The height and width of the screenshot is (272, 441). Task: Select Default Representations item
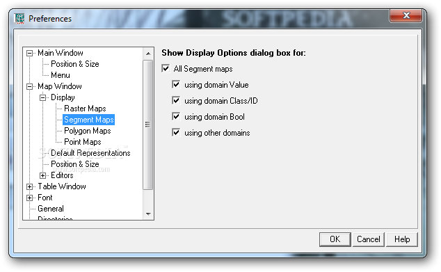pos(90,153)
